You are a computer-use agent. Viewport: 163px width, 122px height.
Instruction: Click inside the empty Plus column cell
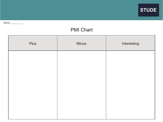[33, 85]
